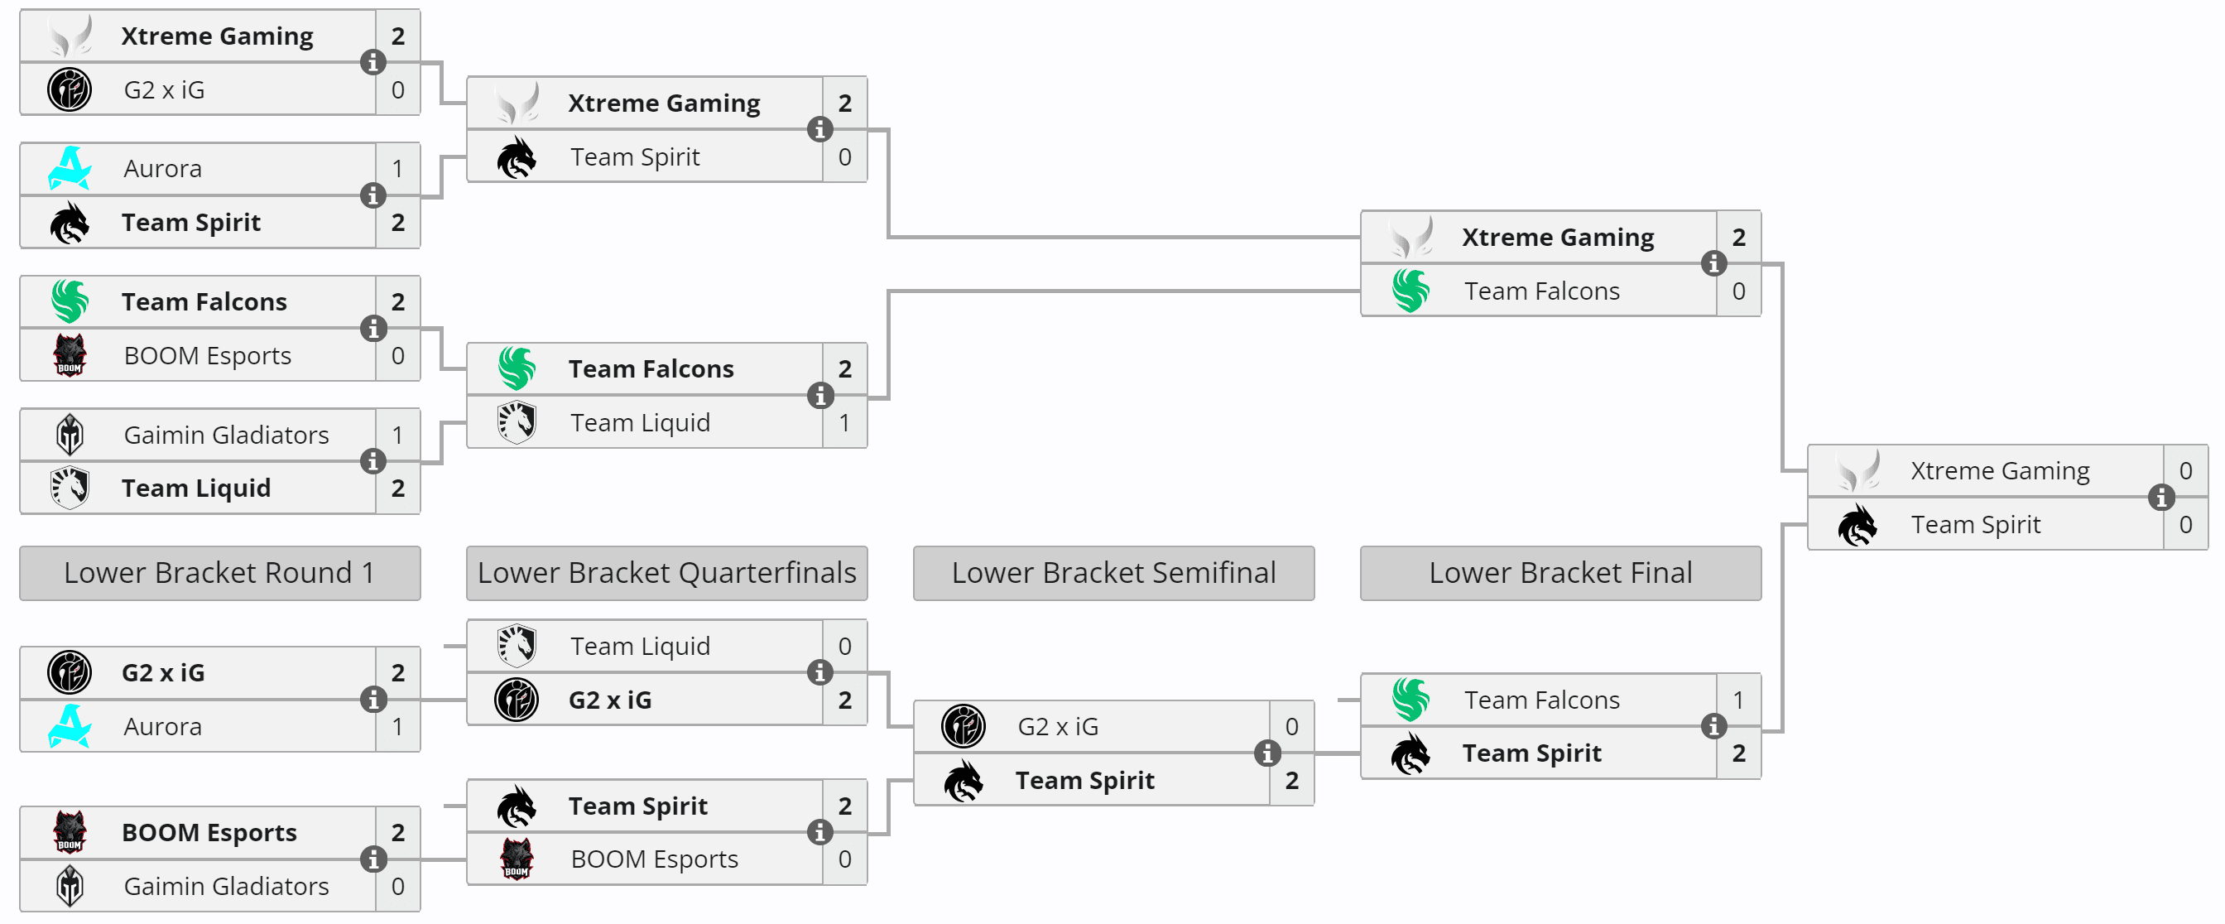The width and height of the screenshot is (2225, 924).
Task: Click Aurora logo in the match against Team Spirit
Action: 69,168
